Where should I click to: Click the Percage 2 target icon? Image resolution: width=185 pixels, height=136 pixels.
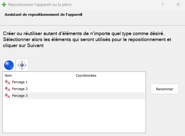tap(7, 89)
